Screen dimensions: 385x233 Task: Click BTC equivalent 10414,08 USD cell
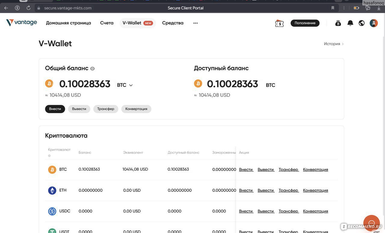click(135, 169)
